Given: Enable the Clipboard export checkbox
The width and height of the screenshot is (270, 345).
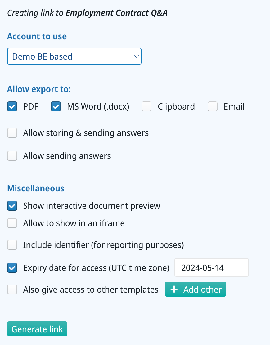Looking at the screenshot, I should tap(146, 107).
